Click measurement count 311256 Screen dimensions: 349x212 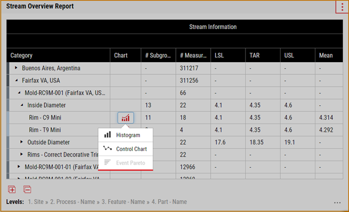[x=189, y=81]
